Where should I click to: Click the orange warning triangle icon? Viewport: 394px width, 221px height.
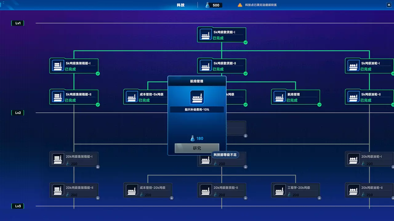tap(240, 5)
